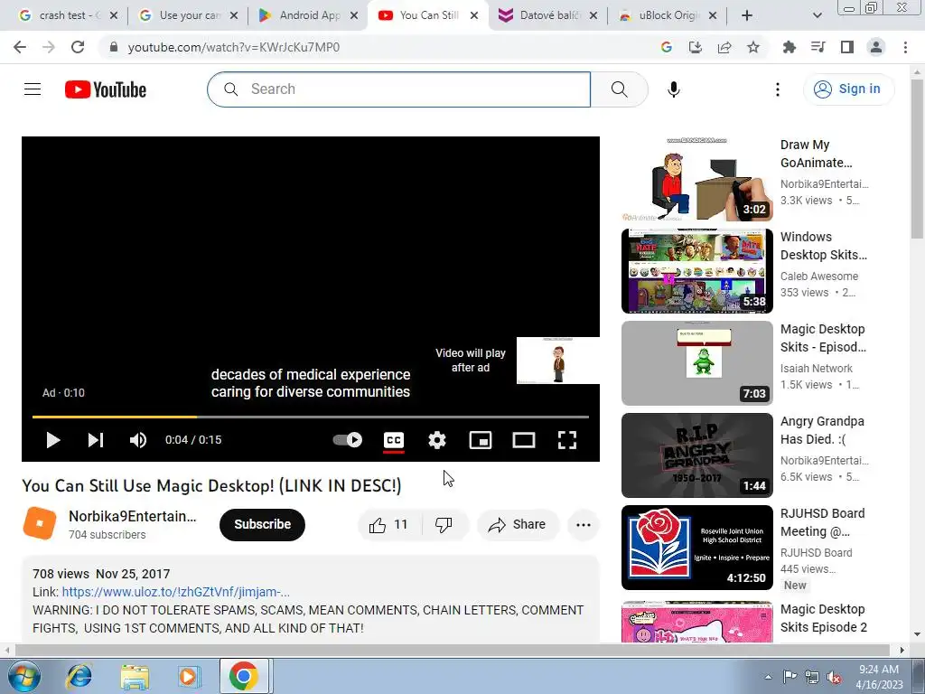Open YouTube settings three-dot menu
925x694 pixels.
click(x=778, y=89)
